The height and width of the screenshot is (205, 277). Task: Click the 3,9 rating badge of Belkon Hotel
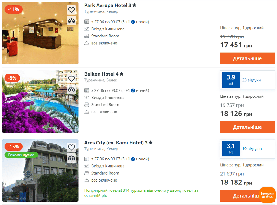231,80
